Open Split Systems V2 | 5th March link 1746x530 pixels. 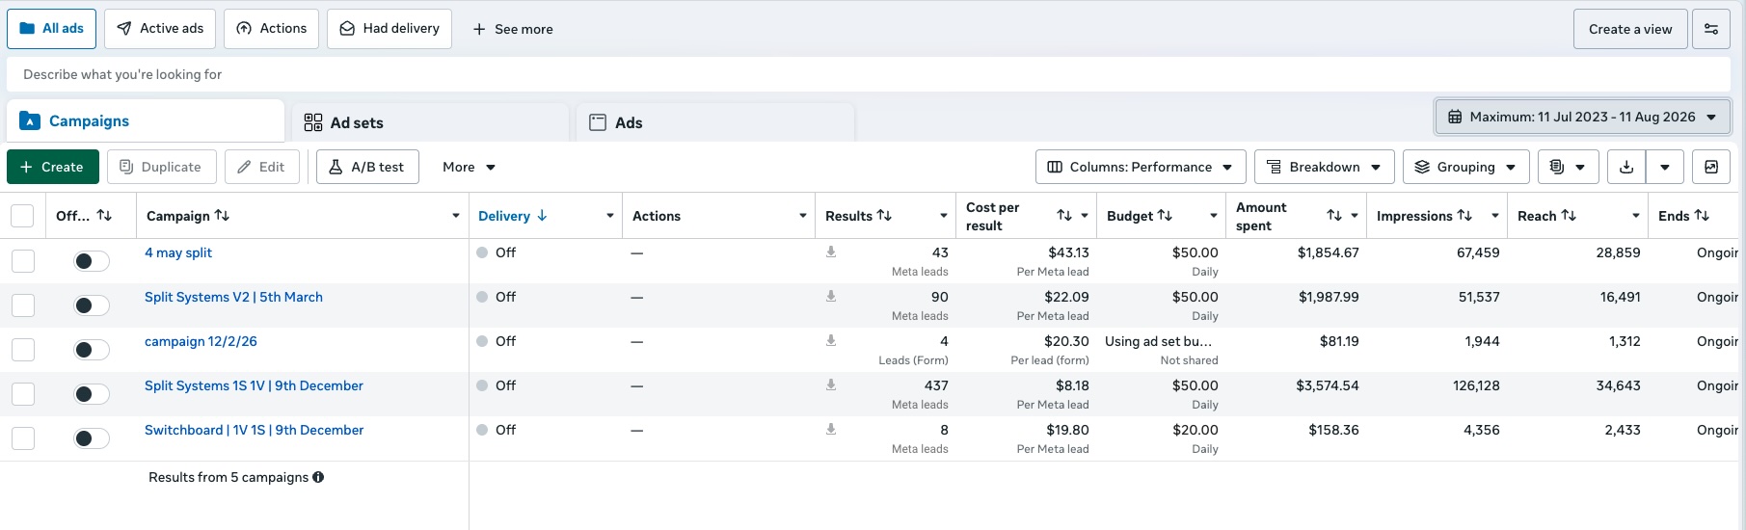(233, 297)
